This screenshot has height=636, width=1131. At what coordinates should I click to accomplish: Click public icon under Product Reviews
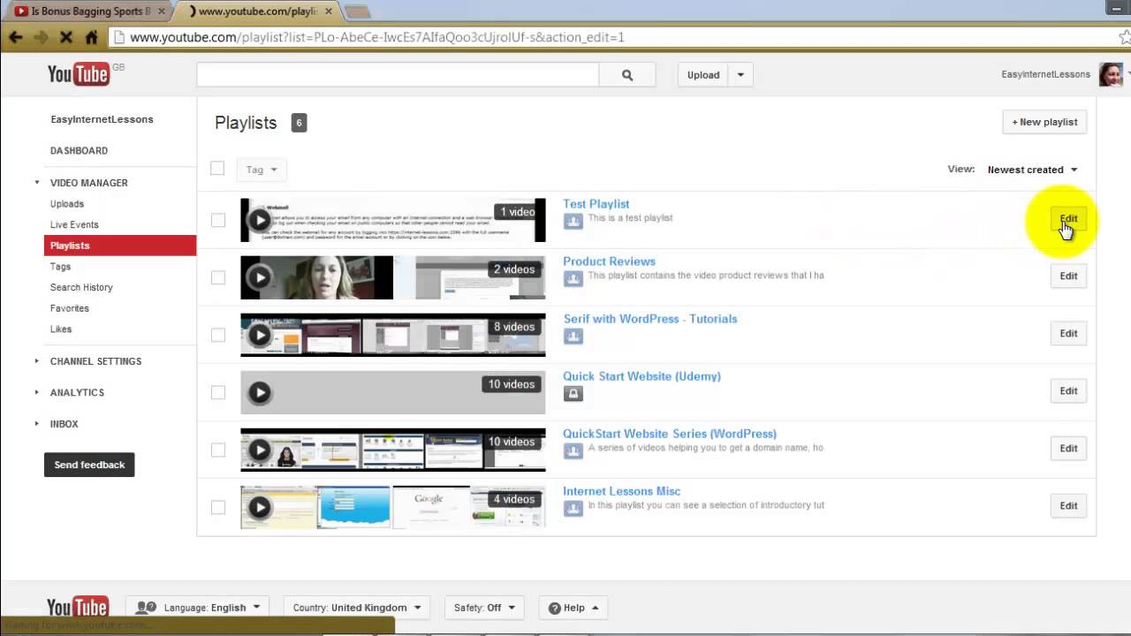(573, 278)
